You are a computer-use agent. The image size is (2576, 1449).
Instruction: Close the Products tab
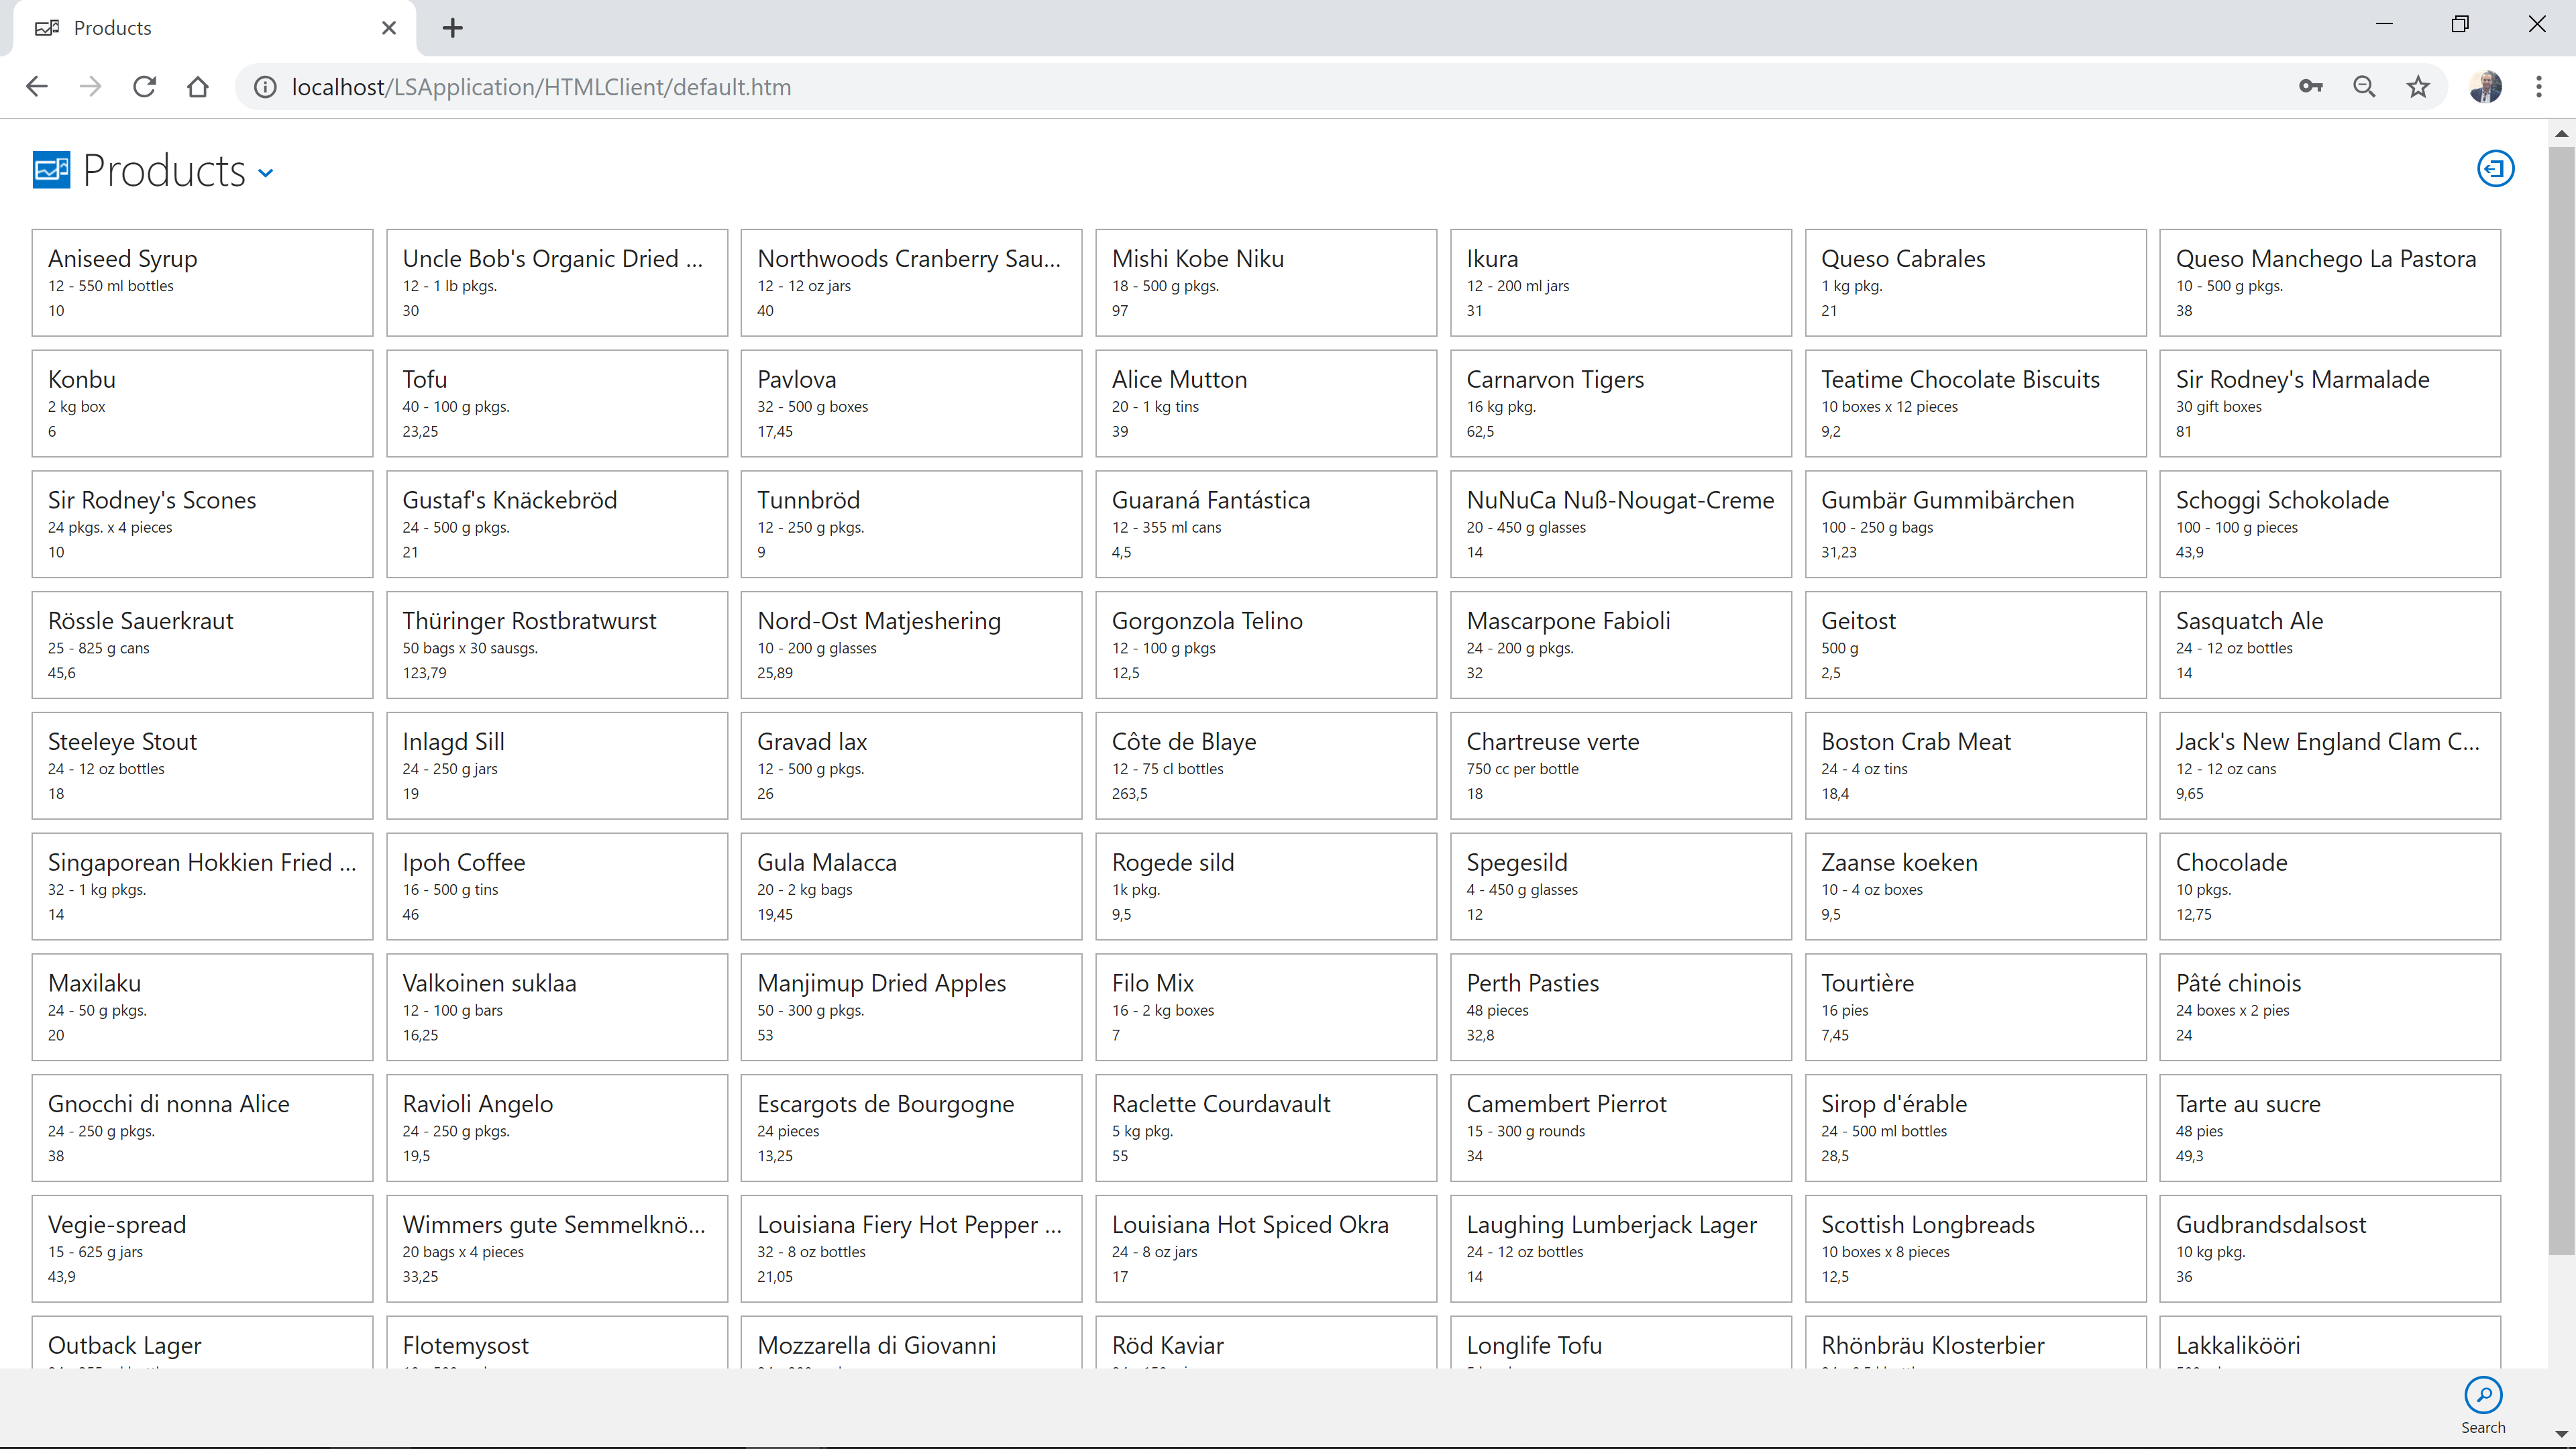pyautogui.click(x=389, y=28)
